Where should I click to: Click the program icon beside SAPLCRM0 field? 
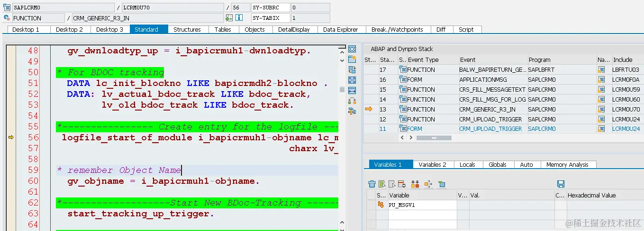(x=7, y=8)
